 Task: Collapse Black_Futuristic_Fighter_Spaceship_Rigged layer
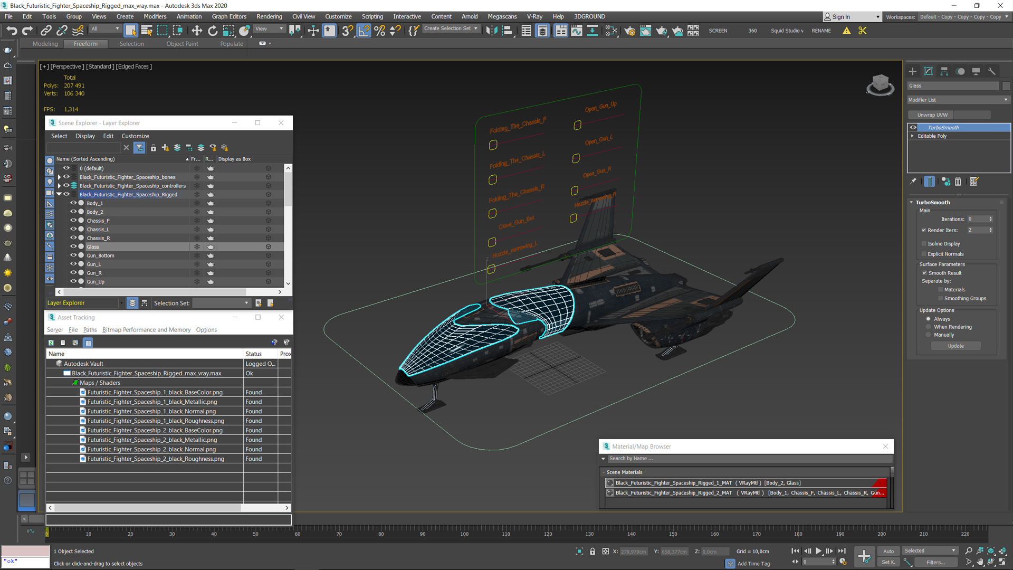(x=59, y=194)
